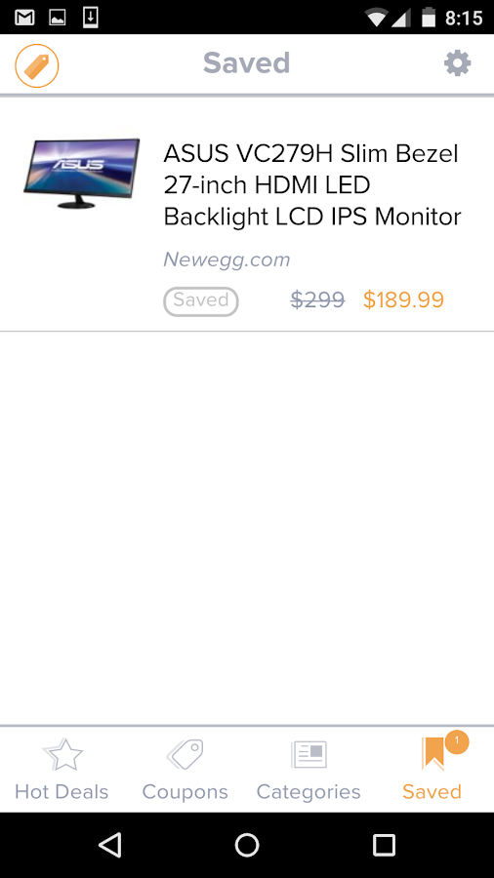The image size is (494, 878).
Task: Tap the image notification icon in status bar
Action: 58,18
